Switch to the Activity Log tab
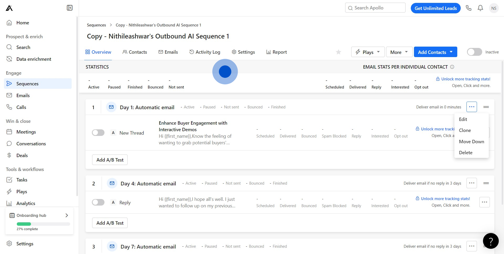 [x=205, y=52]
